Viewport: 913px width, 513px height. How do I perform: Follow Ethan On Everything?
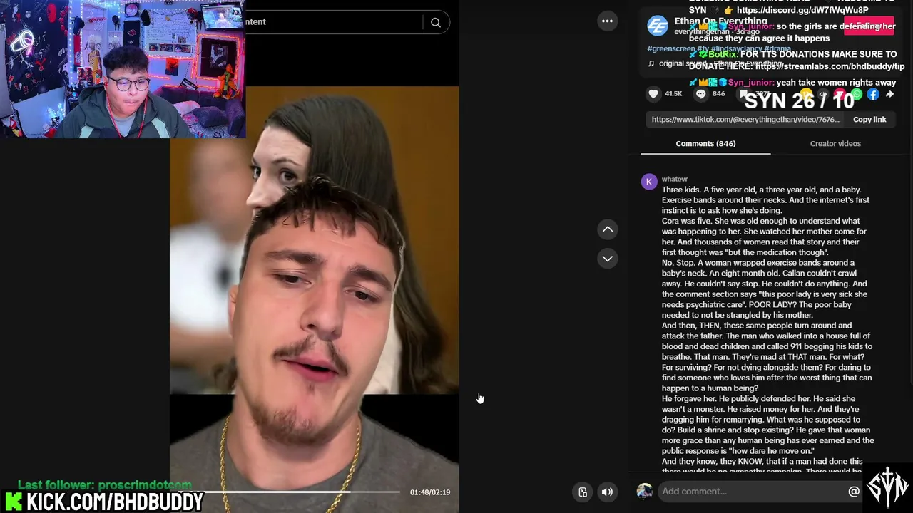click(869, 26)
